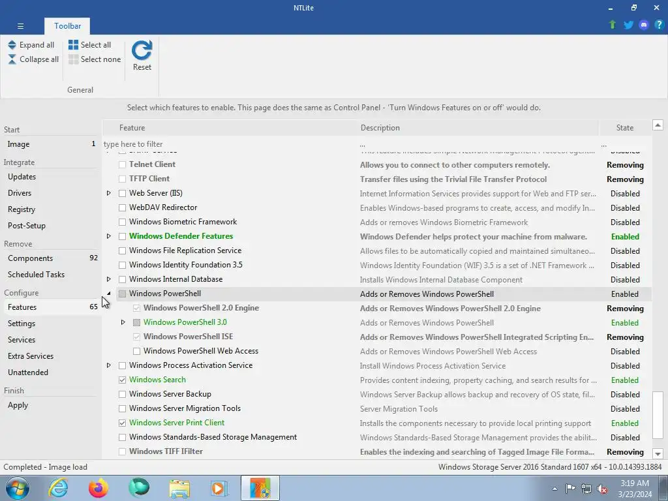Image resolution: width=668 pixels, height=501 pixels.
Task: Check the Windows PowerShell Web Access checkbox
Action: coord(137,351)
